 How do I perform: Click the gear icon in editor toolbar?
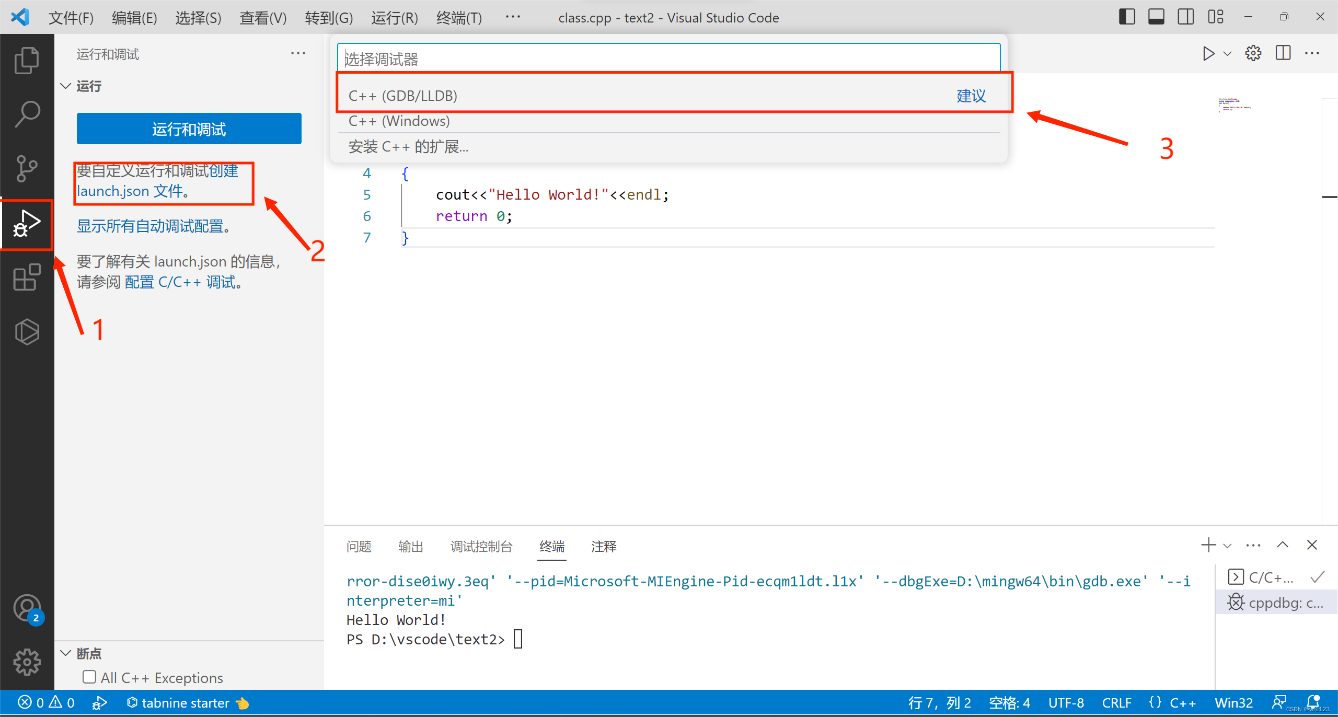click(1253, 53)
